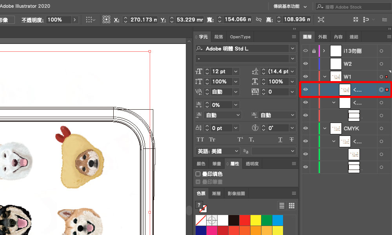This screenshot has height=235, width=392.
Task: Expand the i13勿刪 layer
Action: [324, 51]
